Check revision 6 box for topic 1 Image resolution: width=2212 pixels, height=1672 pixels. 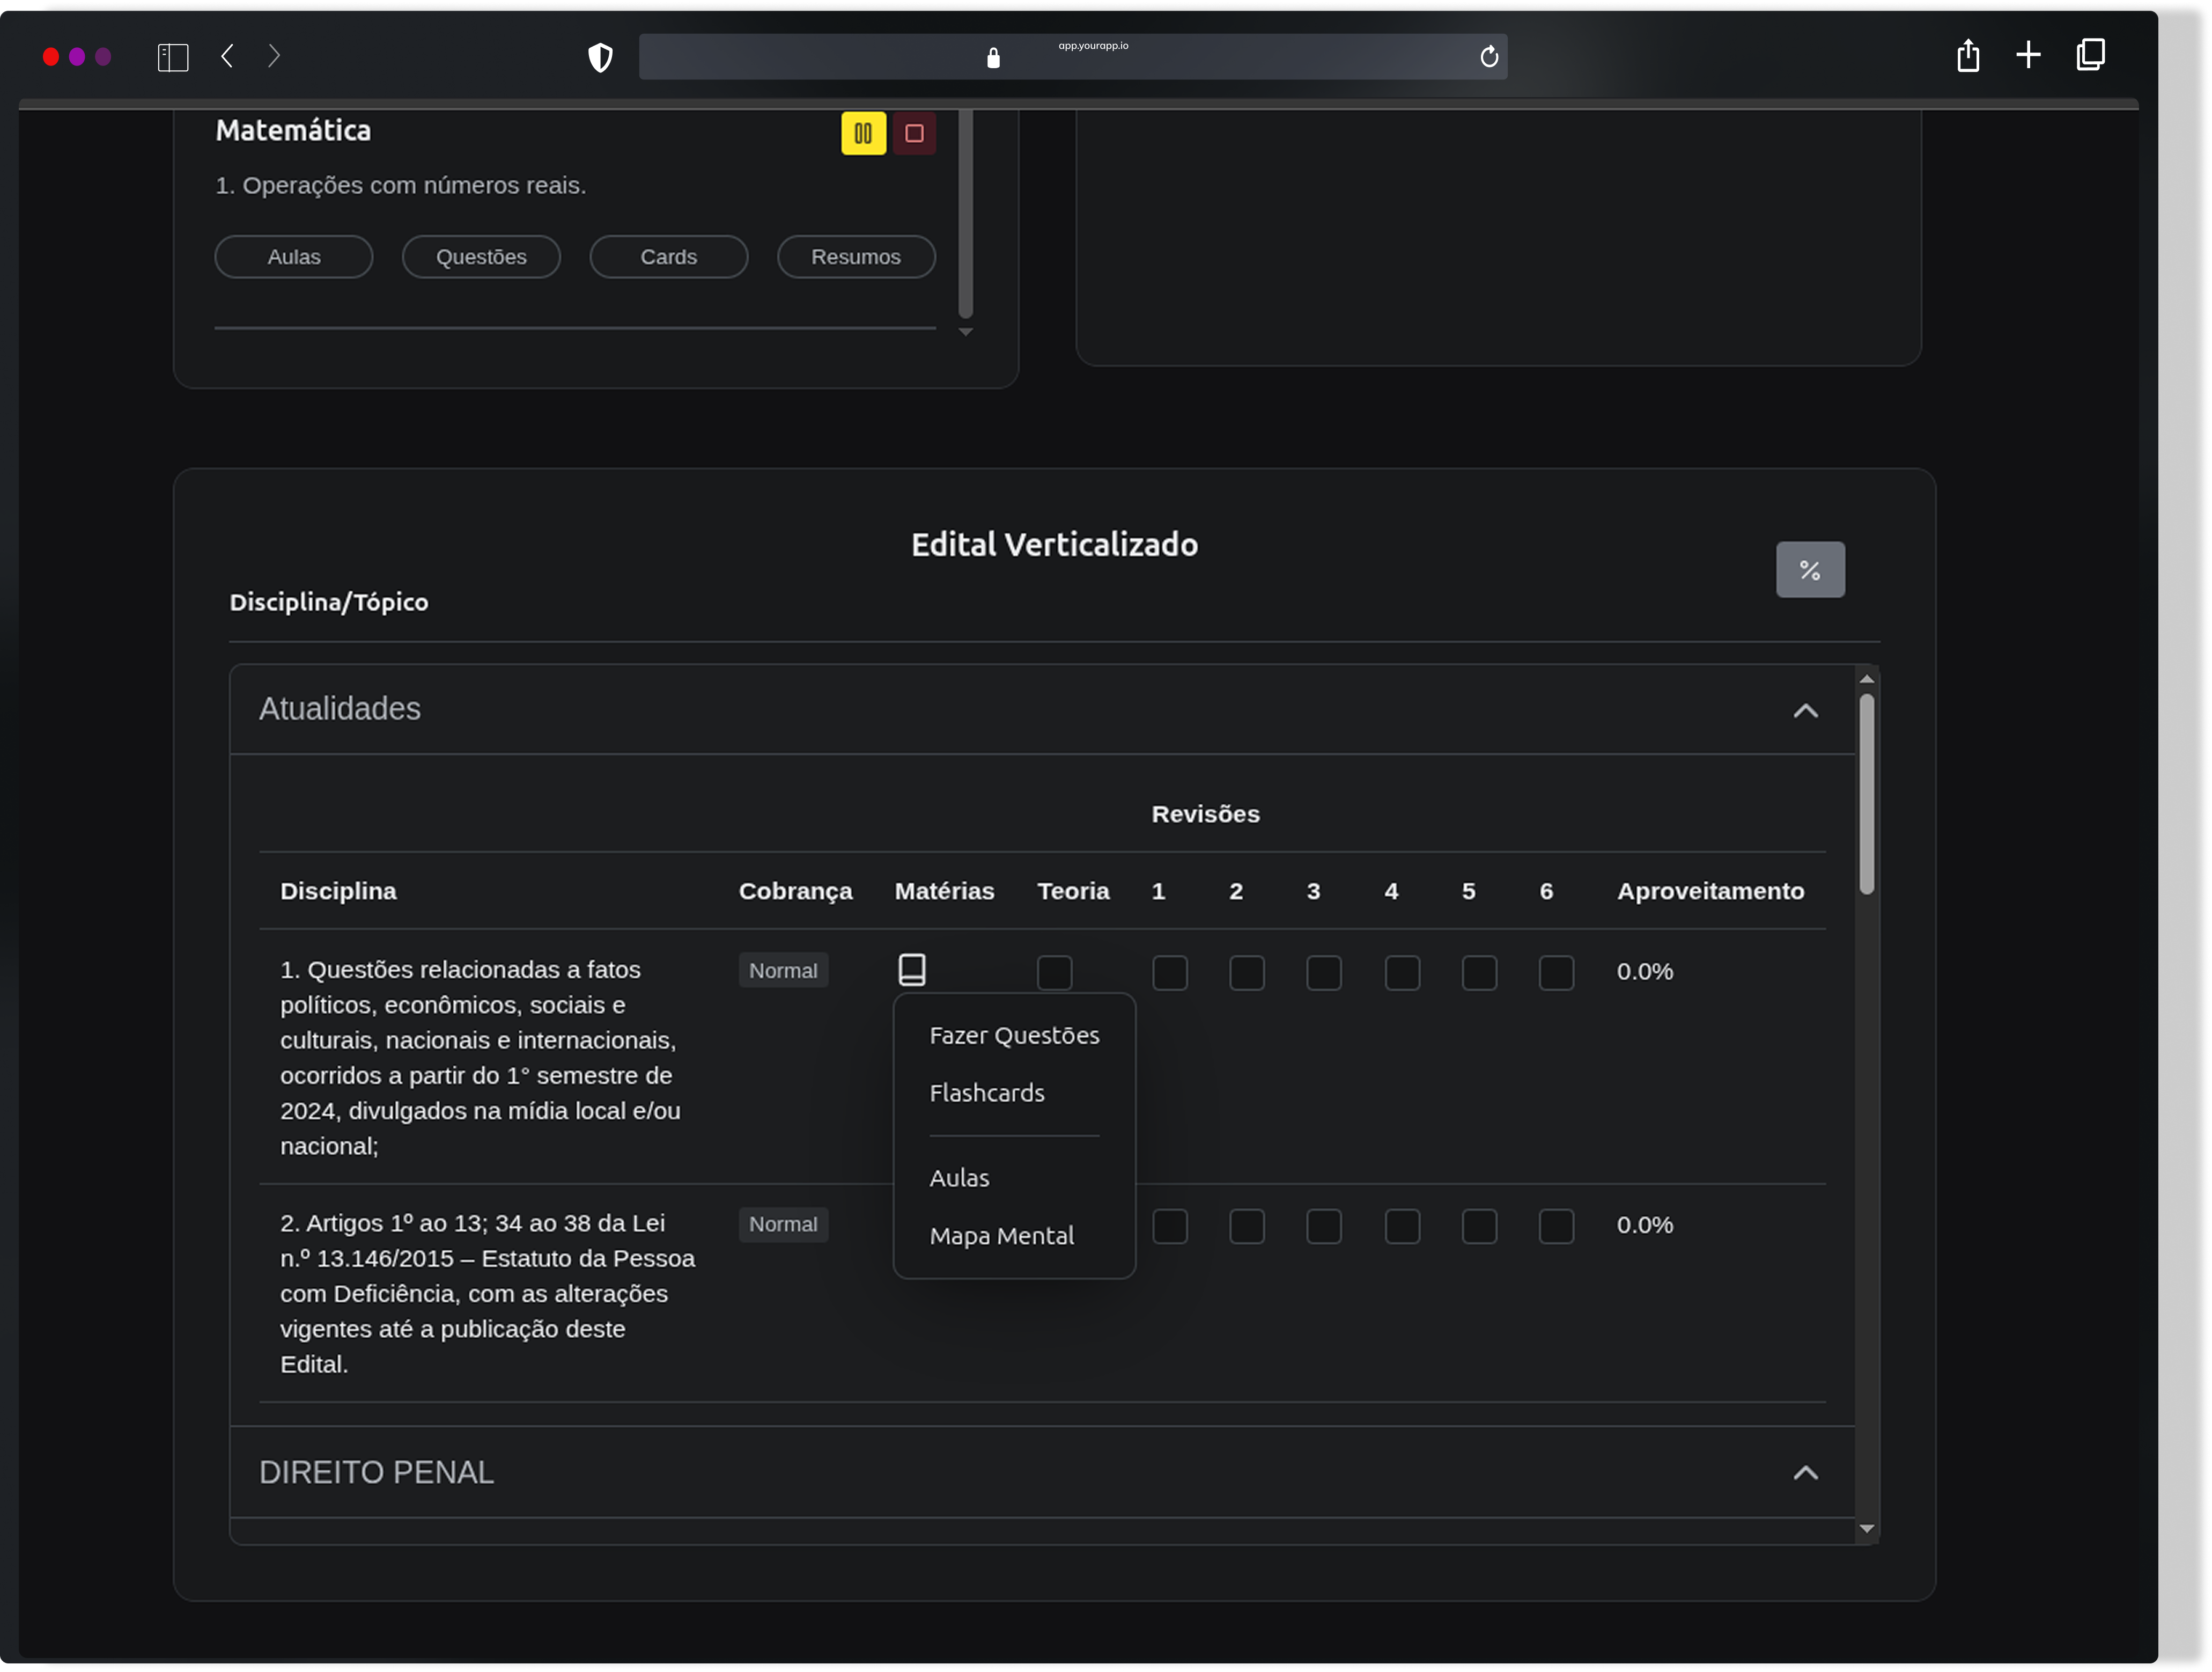point(1556,973)
